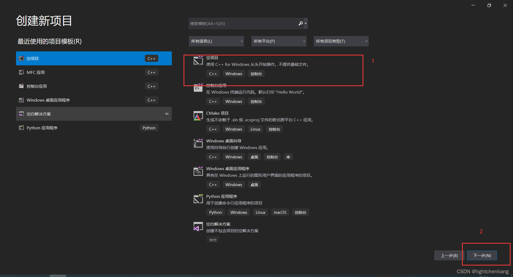Click the Python 应用程序 template icon in results
This screenshot has height=277, width=513.
pyautogui.click(x=198, y=199)
